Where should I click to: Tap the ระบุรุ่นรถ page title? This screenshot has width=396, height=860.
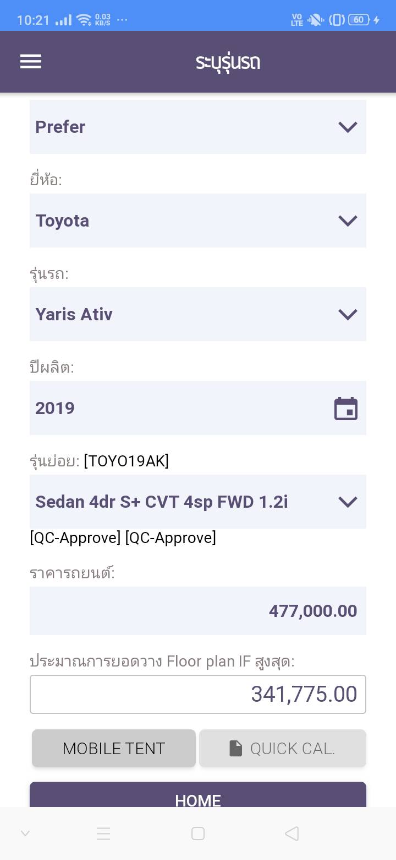pyautogui.click(x=228, y=62)
